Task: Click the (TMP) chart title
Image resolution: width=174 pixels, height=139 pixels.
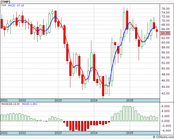Action: click(x=5, y=2)
